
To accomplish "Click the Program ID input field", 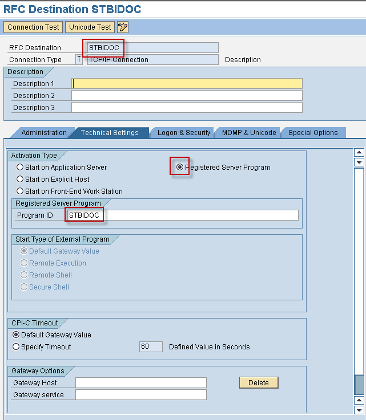I will (x=183, y=215).
